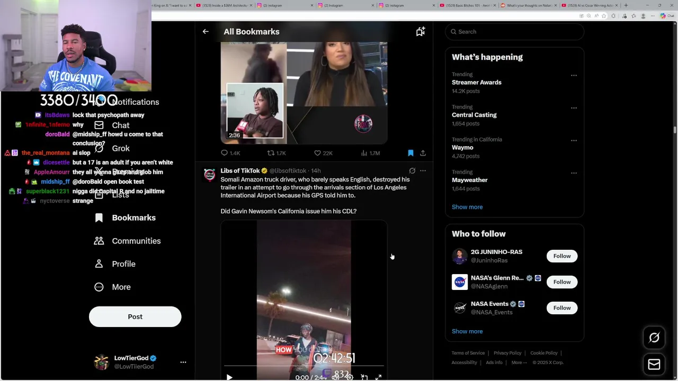This screenshot has width=678, height=381.
Task: Open more options for Mayweather trend
Action: (574, 173)
